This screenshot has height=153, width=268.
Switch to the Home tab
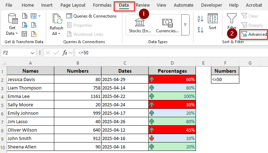pyautogui.click(x=28, y=5)
